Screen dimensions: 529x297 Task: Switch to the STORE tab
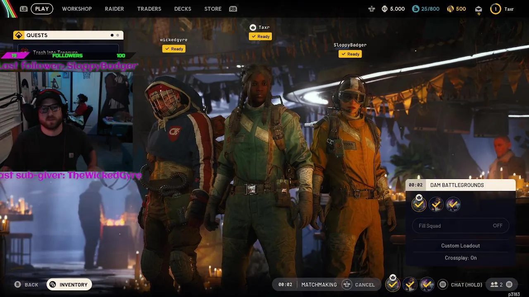213,9
